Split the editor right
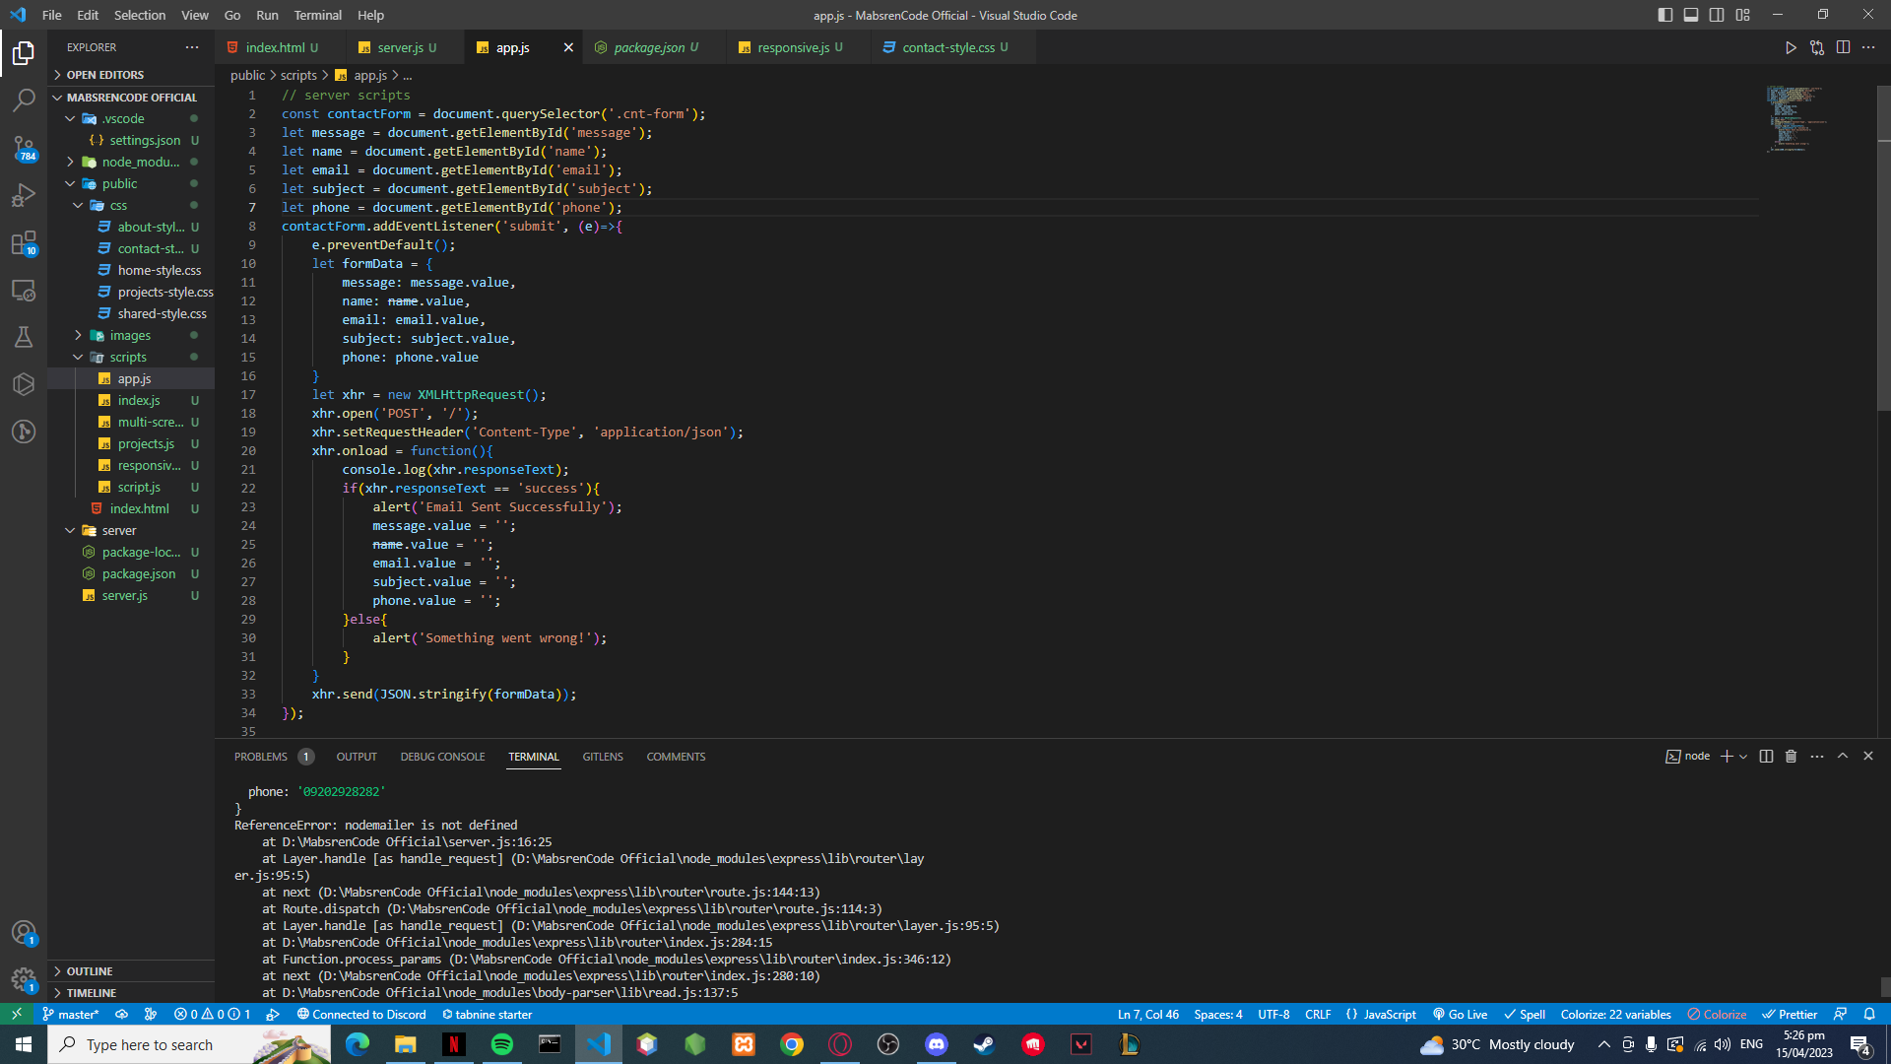This screenshot has height=1064, width=1891. tap(1843, 47)
